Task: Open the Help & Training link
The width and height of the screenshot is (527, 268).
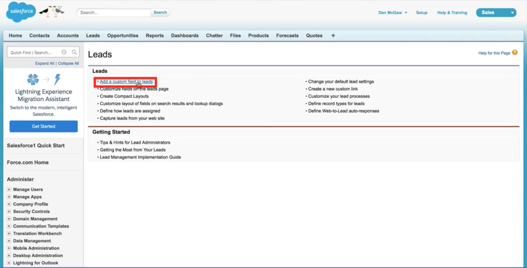Action: click(452, 12)
